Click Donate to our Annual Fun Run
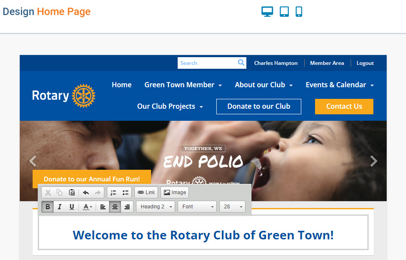 (x=92, y=179)
